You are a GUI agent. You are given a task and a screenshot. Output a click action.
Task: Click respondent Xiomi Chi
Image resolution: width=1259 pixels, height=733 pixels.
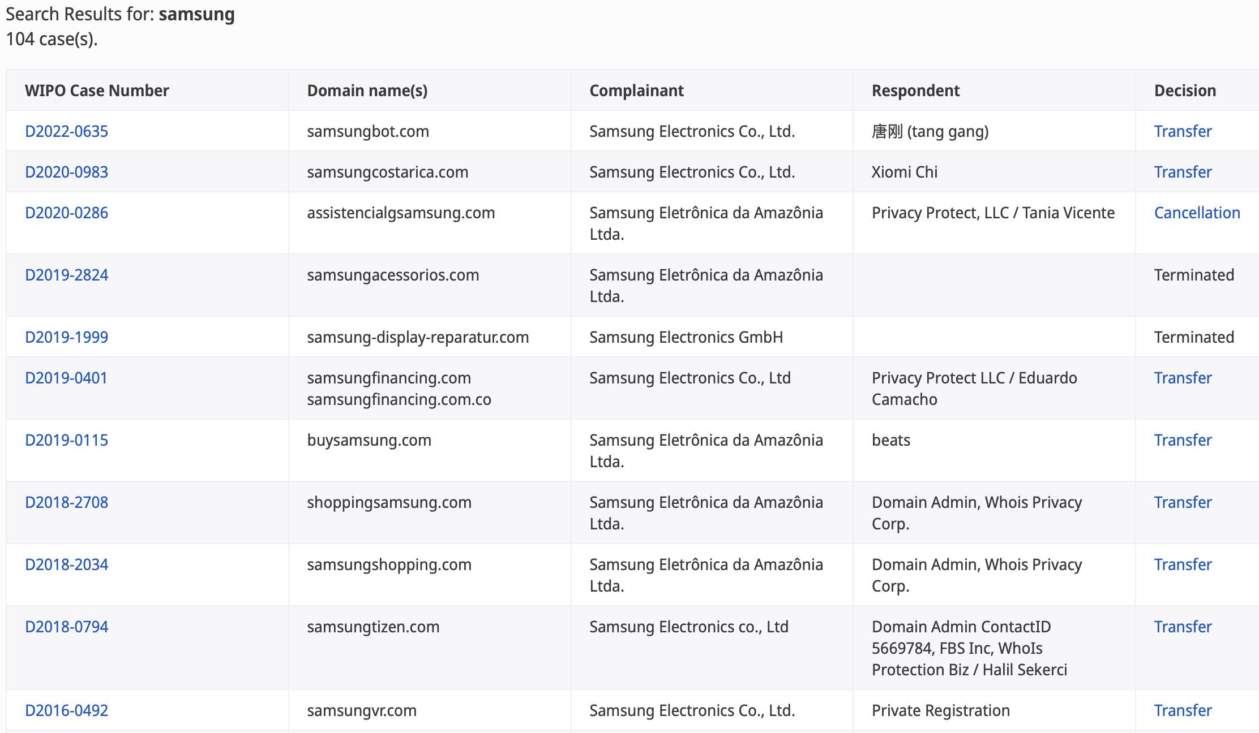pos(905,172)
